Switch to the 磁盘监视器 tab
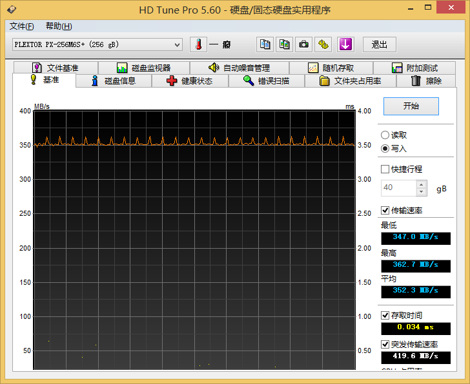The height and width of the screenshot is (384, 470). (143, 68)
